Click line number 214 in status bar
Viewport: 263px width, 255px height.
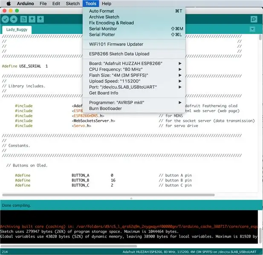pos(5,252)
